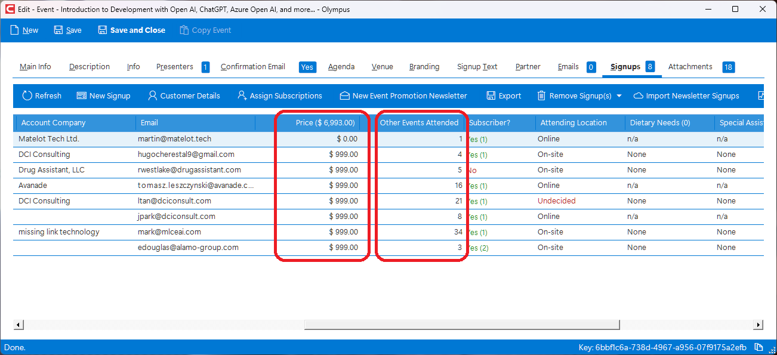The height and width of the screenshot is (355, 777).
Task: Copy the event key using the status bar icon
Action: tap(758, 347)
